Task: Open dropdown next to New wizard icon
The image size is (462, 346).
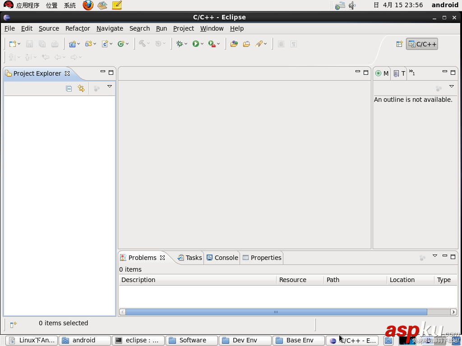Action: 19,44
